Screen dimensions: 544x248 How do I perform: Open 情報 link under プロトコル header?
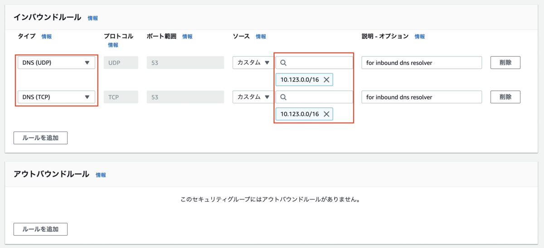pyautogui.click(x=113, y=45)
